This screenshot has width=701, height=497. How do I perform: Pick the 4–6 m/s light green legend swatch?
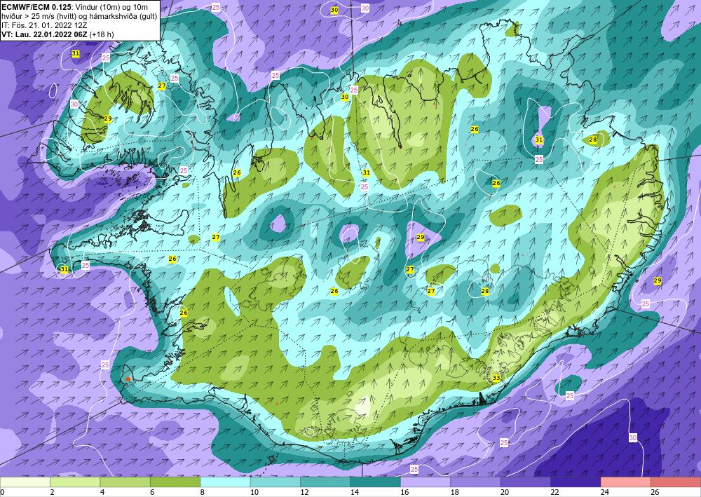click(x=125, y=482)
